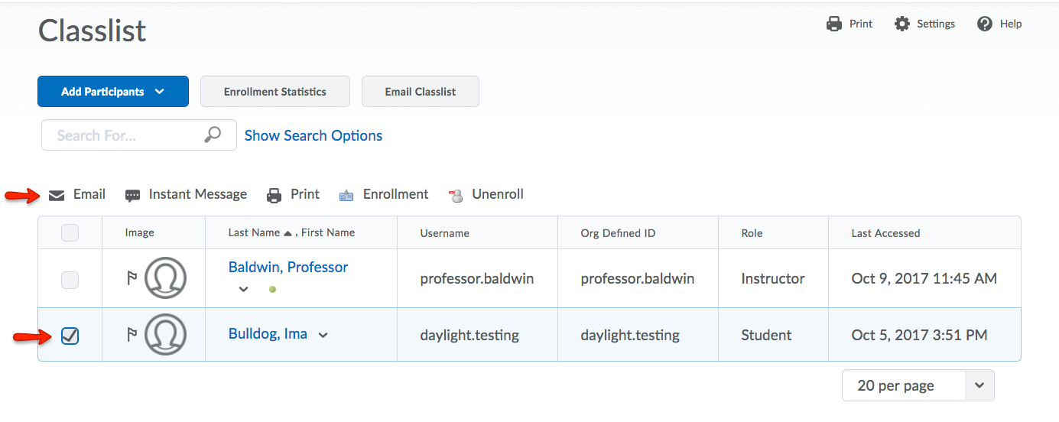Screen dimensions: 1059x422
Task: Uncheck the Bulldog, Ima row checkbox
Action: coord(70,336)
